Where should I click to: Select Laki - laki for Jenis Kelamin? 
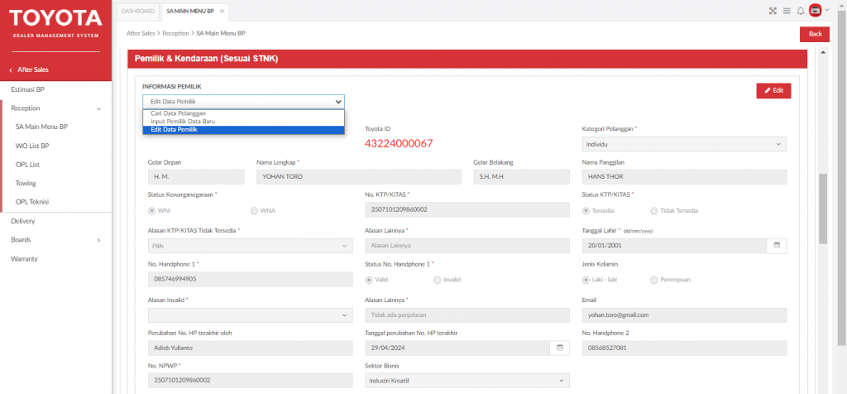(x=586, y=280)
